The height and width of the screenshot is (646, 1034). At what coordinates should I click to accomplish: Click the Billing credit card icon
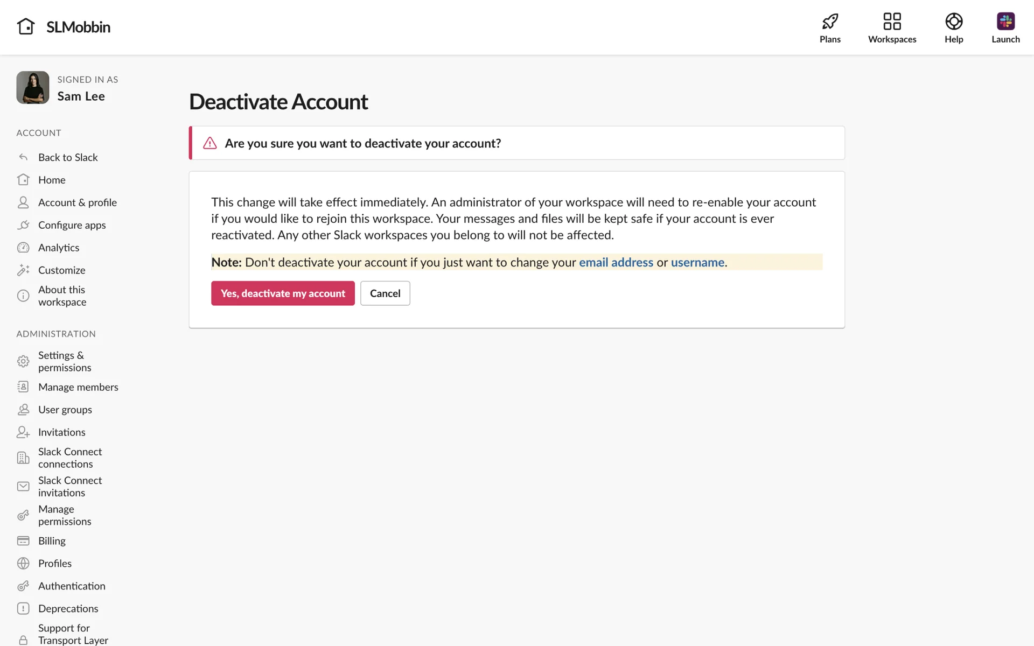click(x=23, y=541)
